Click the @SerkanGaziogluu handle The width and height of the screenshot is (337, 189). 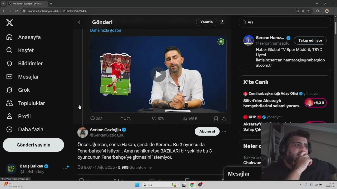[107, 135]
